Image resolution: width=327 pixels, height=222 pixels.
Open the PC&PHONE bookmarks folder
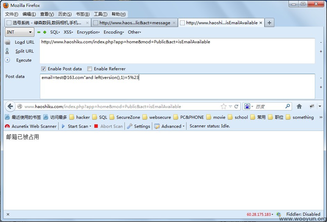click(189, 117)
